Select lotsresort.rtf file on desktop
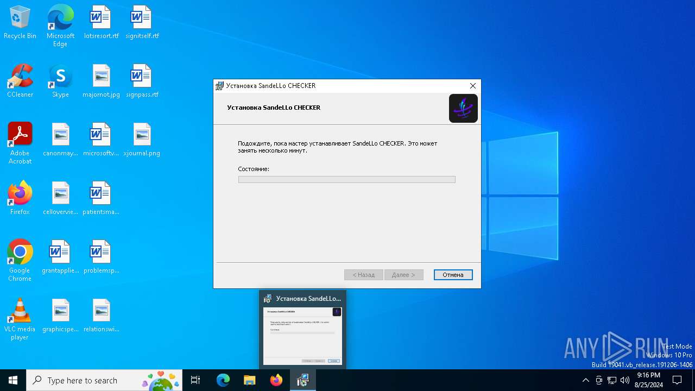The height and width of the screenshot is (391, 695). (x=101, y=22)
